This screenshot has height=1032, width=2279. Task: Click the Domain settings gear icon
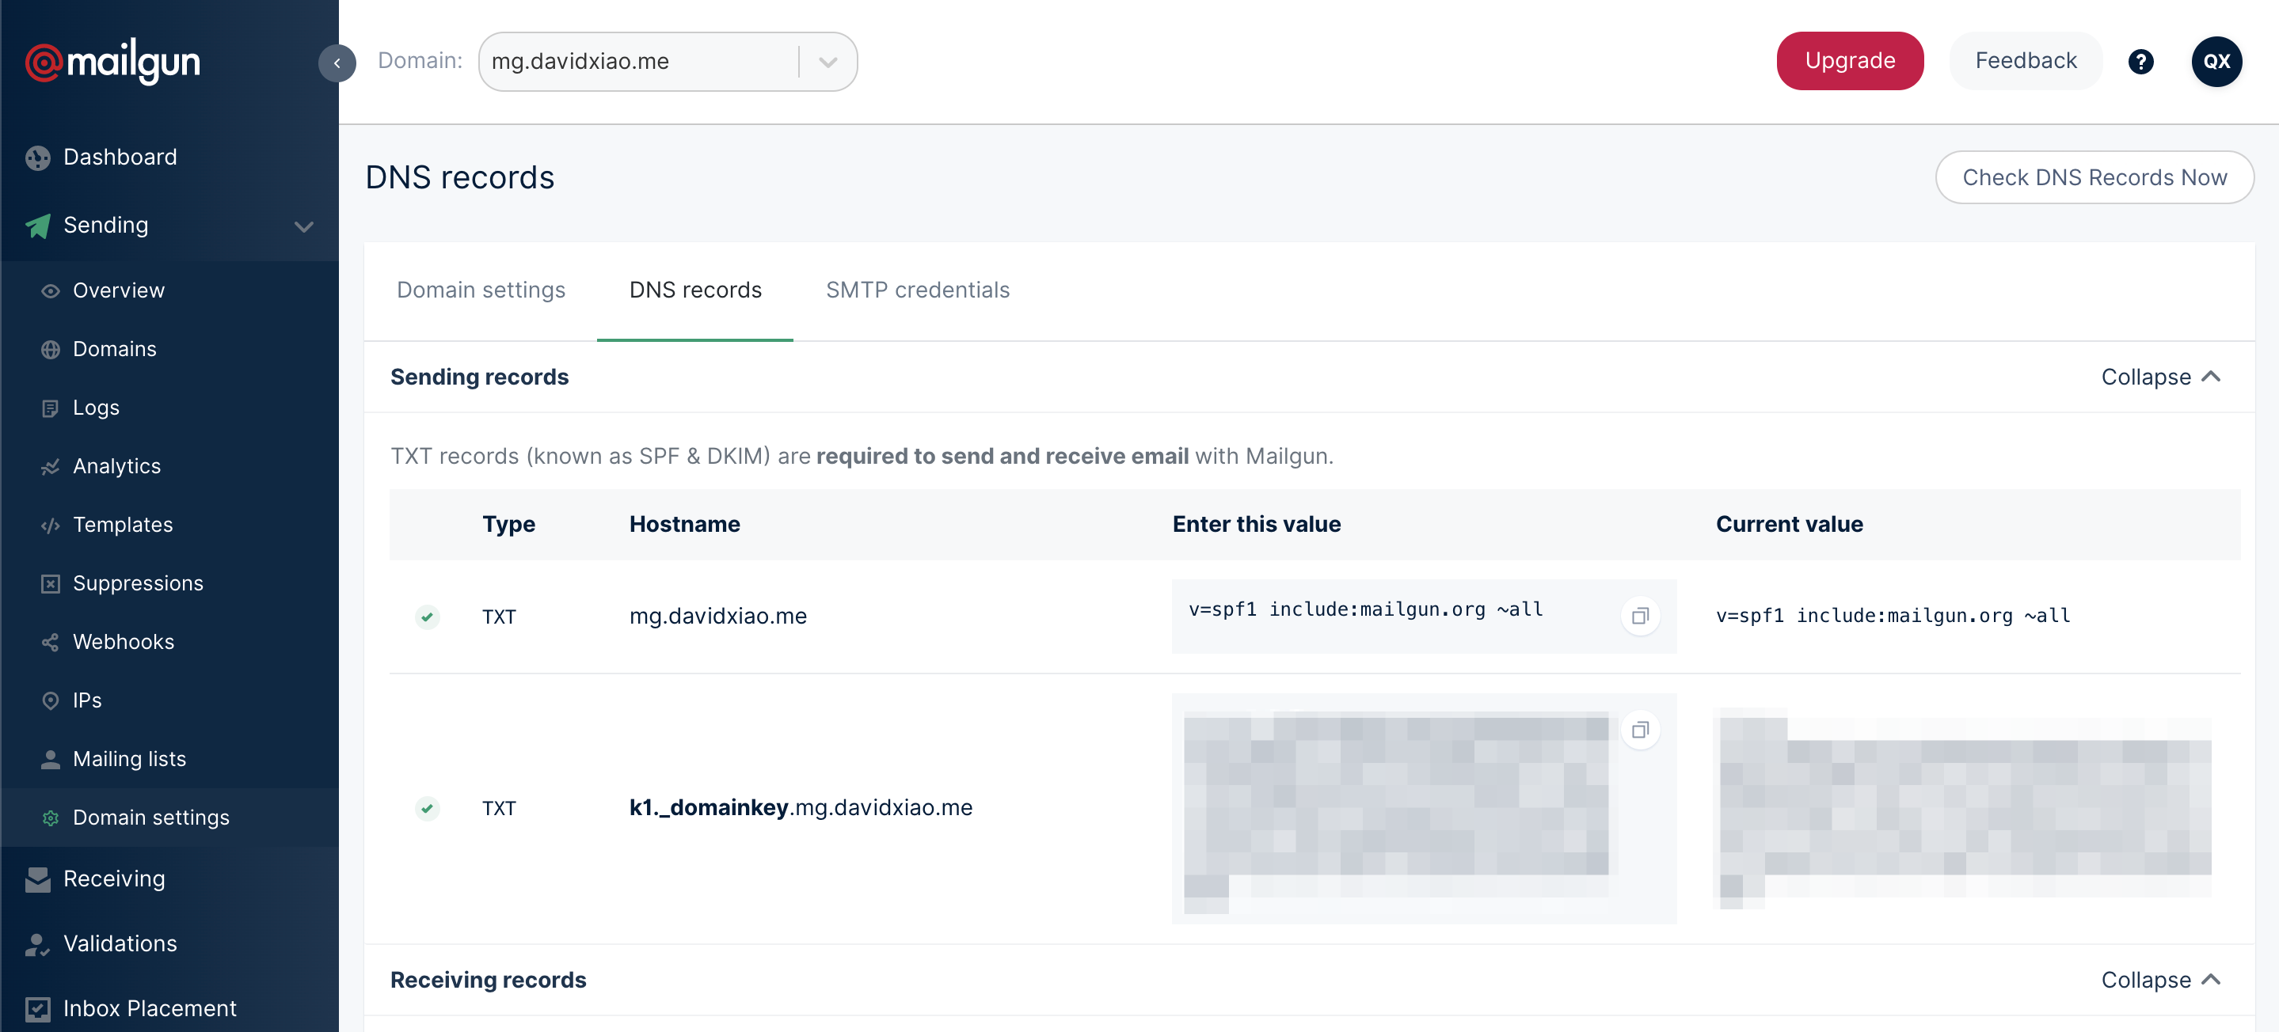tap(51, 818)
